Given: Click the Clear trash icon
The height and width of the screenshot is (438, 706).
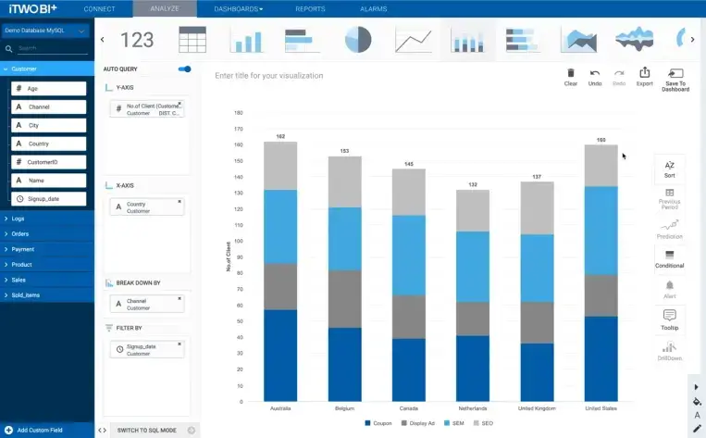Looking at the screenshot, I should (x=571, y=73).
